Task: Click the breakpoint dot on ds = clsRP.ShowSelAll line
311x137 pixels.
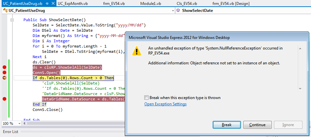Action: pyautogui.click(x=4, y=67)
